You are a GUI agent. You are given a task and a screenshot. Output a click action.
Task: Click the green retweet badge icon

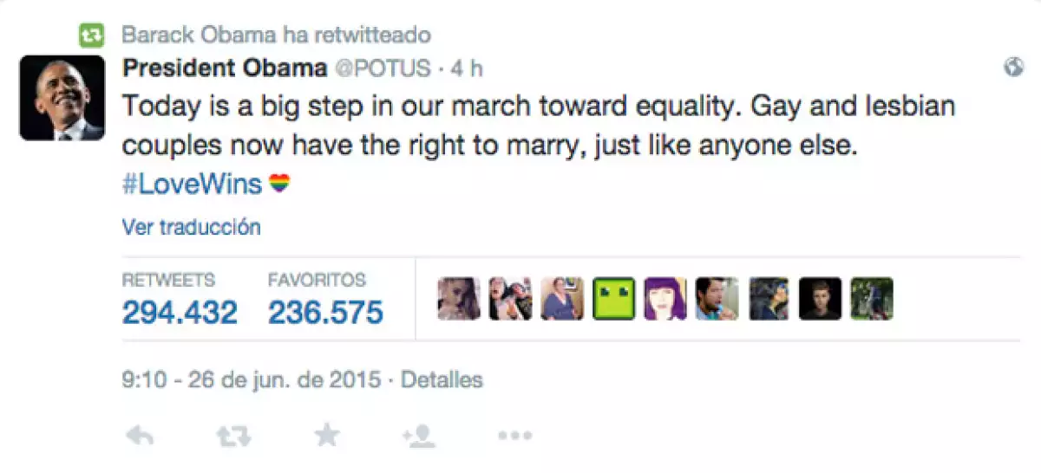(91, 36)
